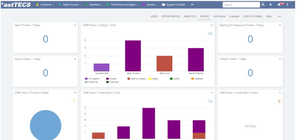The image size is (298, 140).
Task: Open Waiting for Response Tickets options menu
Action: pyautogui.click(x=280, y=25)
